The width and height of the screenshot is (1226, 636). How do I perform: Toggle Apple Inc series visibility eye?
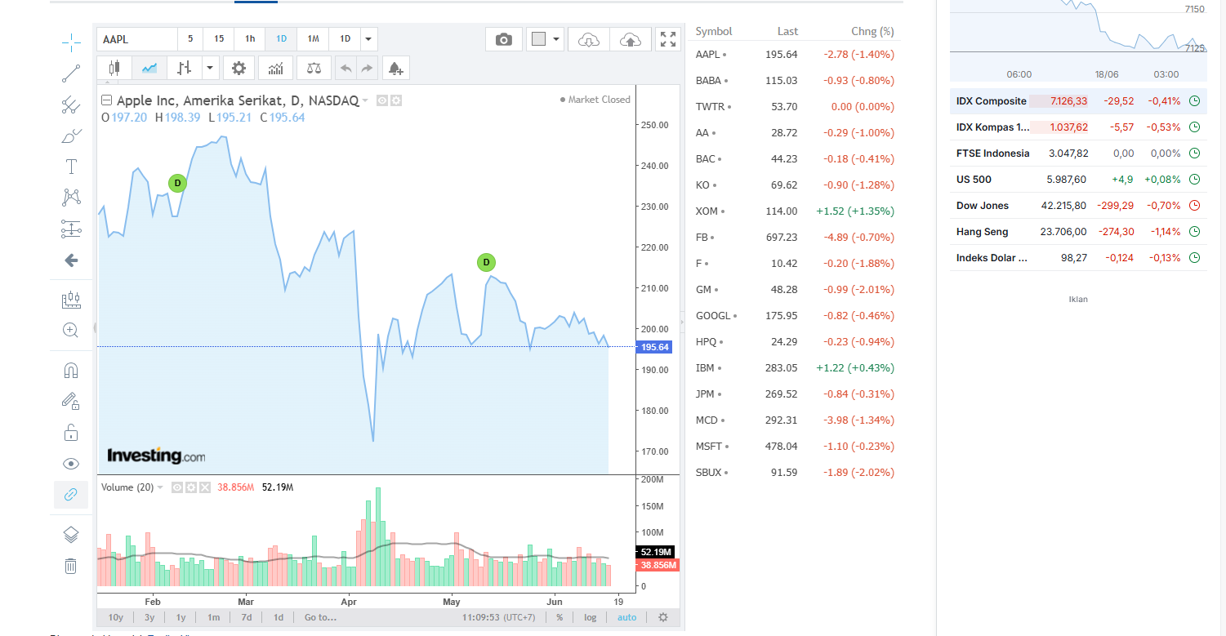(x=382, y=100)
